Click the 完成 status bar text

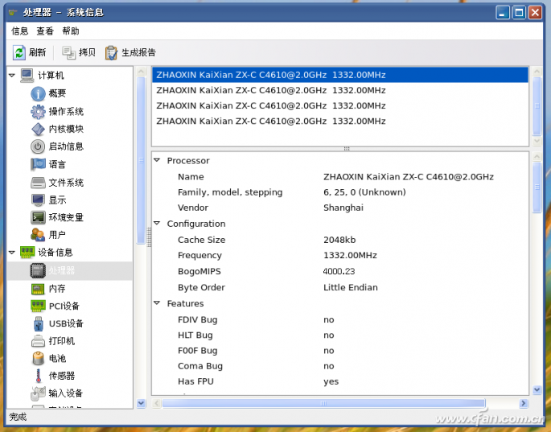(18, 418)
